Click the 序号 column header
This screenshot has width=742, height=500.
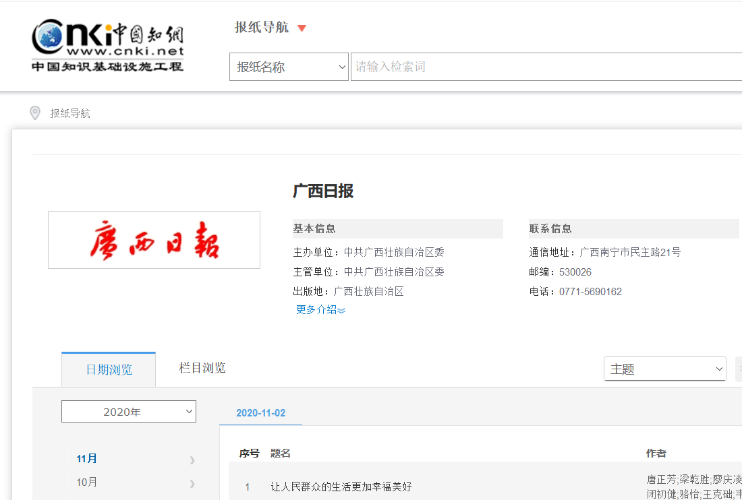tap(250, 454)
